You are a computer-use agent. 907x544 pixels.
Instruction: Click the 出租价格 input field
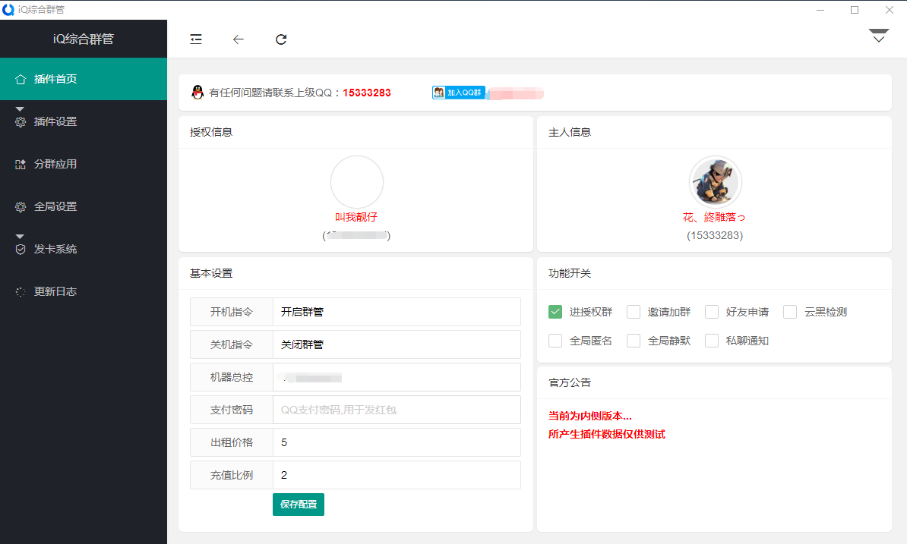coord(397,442)
